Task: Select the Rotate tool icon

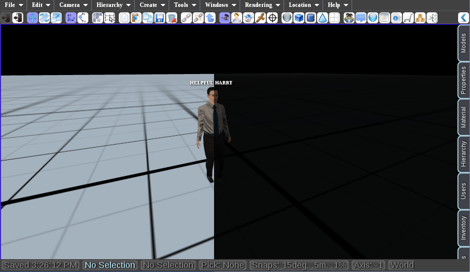Action: pyautogui.click(x=44, y=18)
